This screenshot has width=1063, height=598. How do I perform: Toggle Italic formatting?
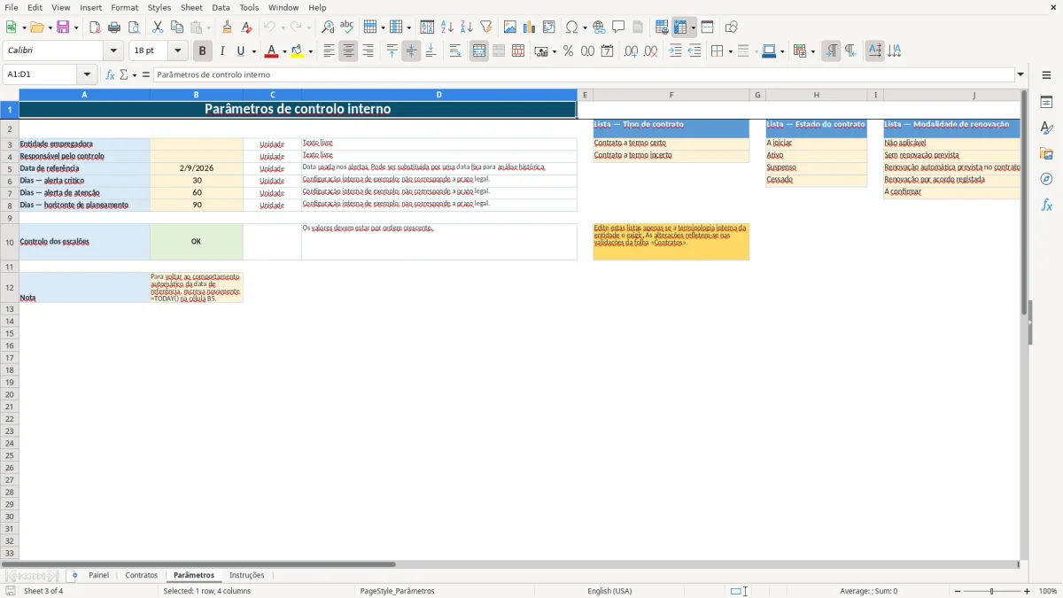pyautogui.click(x=222, y=51)
